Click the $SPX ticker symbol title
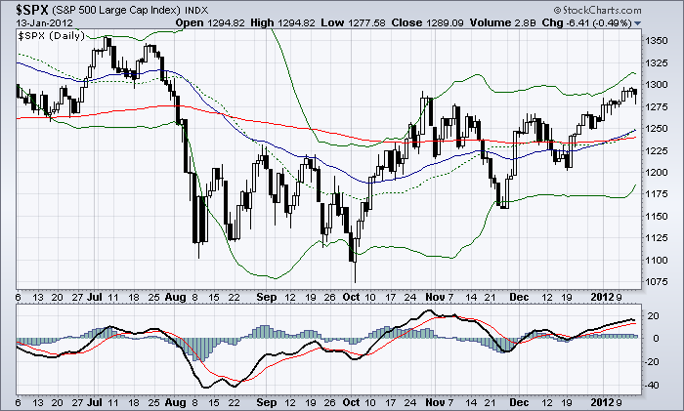The height and width of the screenshot is (411, 684). pyautogui.click(x=32, y=9)
